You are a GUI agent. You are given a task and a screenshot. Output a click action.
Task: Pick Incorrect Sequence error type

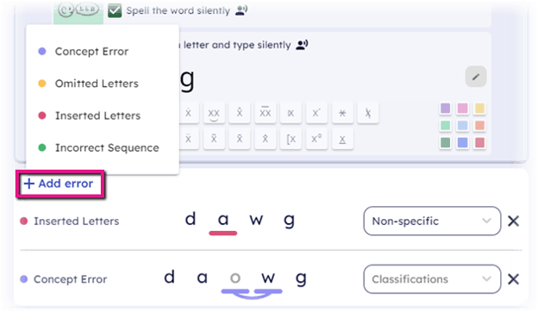tap(107, 147)
